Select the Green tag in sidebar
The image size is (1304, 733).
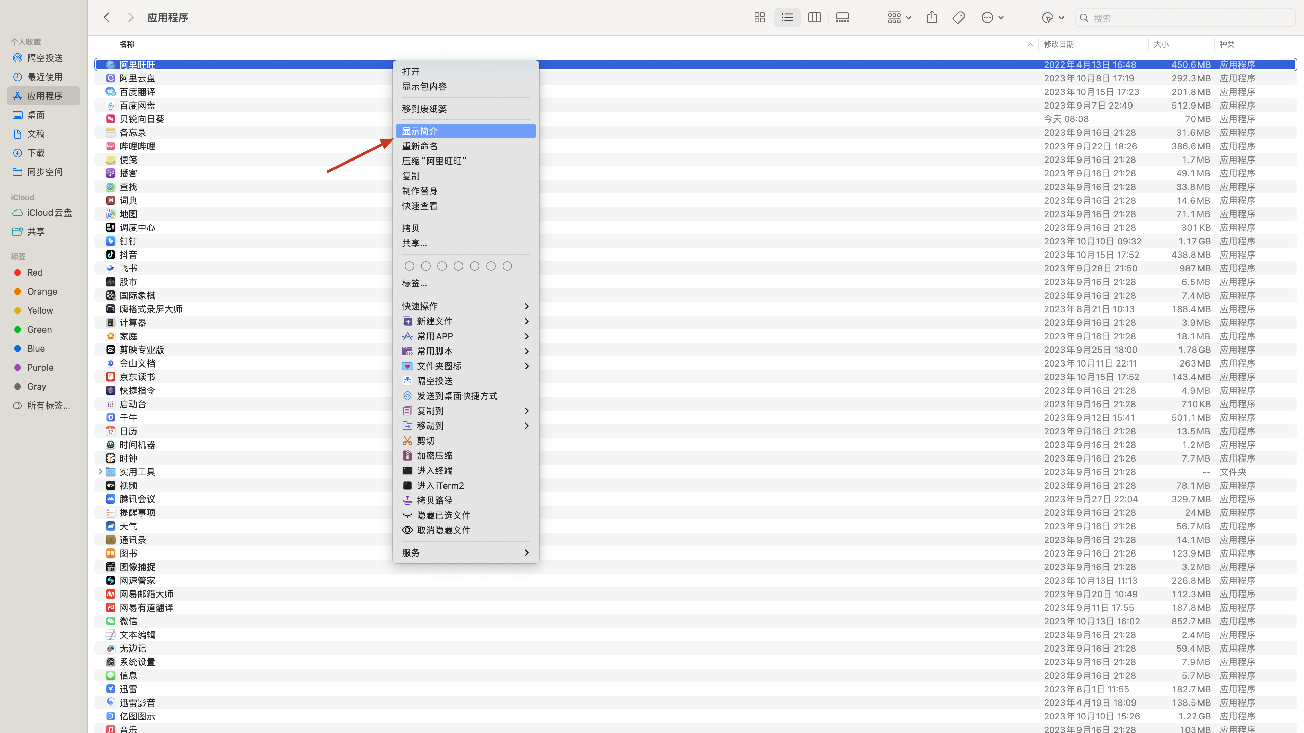pos(43,330)
